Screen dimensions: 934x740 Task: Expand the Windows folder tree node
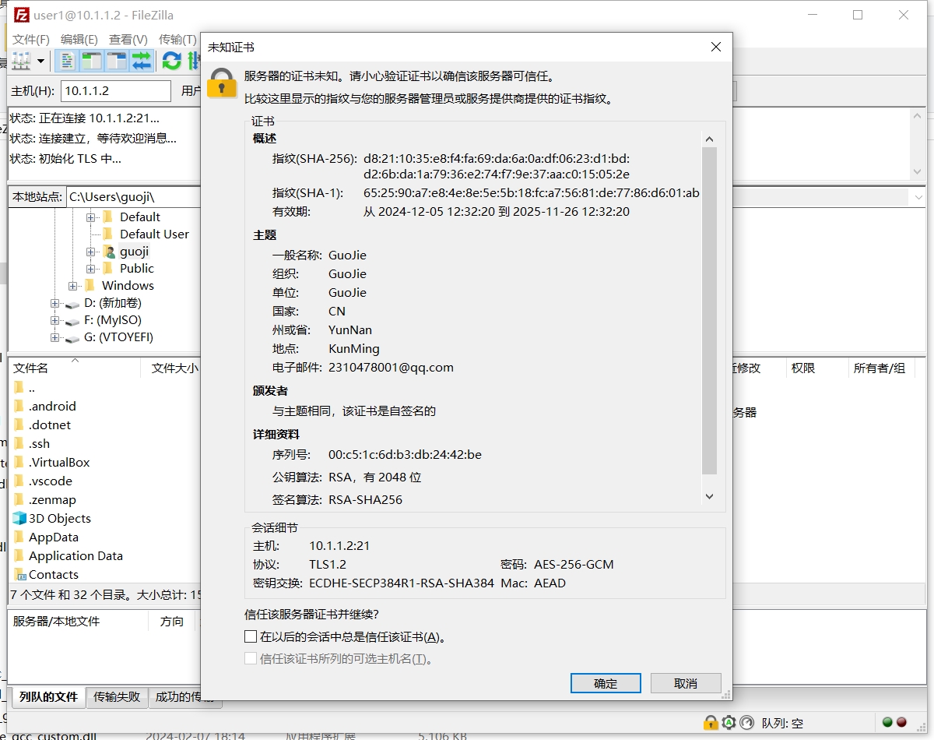pos(72,286)
